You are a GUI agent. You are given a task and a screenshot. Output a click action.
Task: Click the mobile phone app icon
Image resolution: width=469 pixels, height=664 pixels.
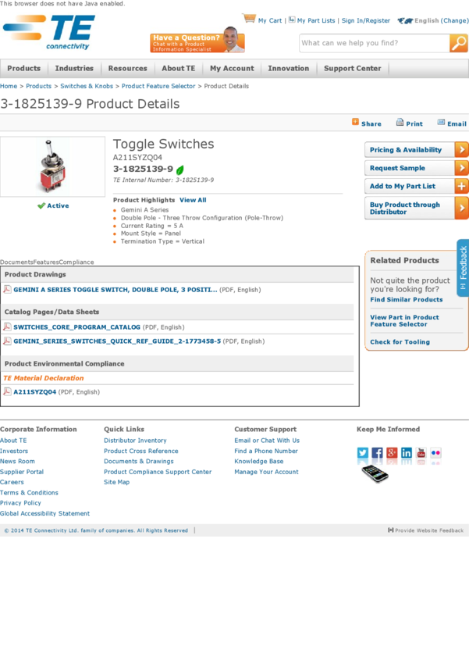[375, 473]
